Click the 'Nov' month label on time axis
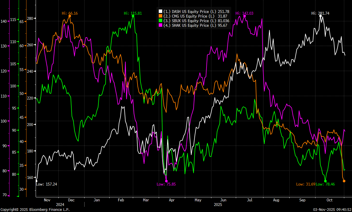 47,200
